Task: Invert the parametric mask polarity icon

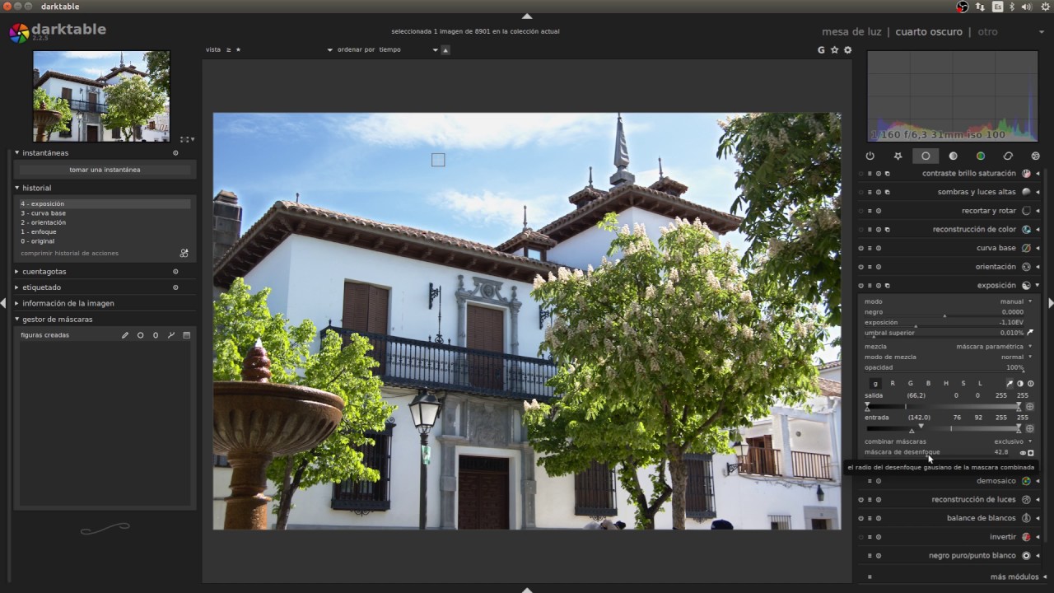Action: pyautogui.click(x=1020, y=383)
